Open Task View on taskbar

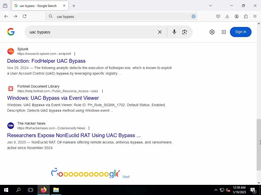(x=31, y=190)
